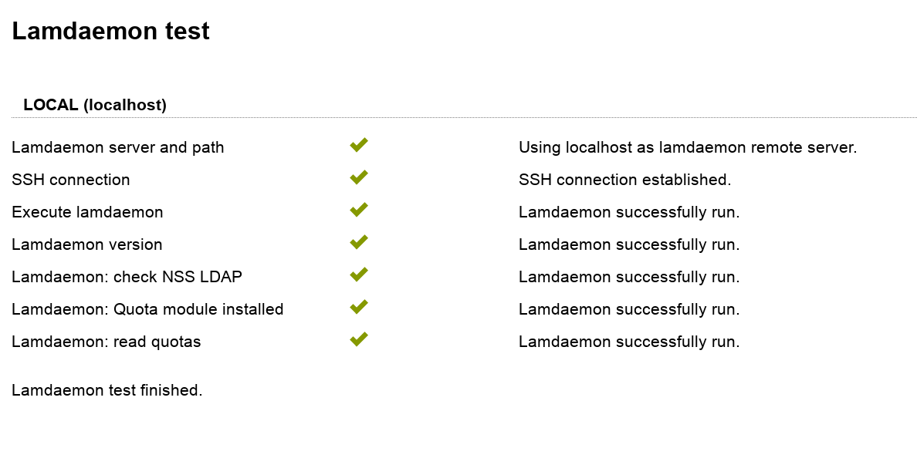917x465 pixels.
Task: Click the check NSS LDAP checkmark icon
Action: point(358,275)
